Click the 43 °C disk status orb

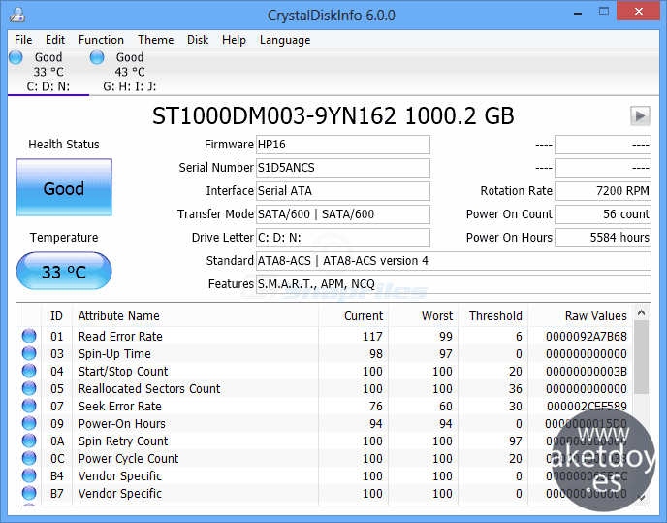click(97, 57)
